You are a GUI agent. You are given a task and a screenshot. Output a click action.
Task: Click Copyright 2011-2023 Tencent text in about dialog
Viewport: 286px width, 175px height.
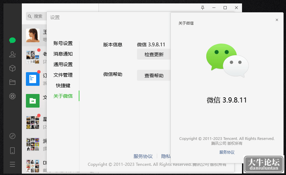pos(227,139)
